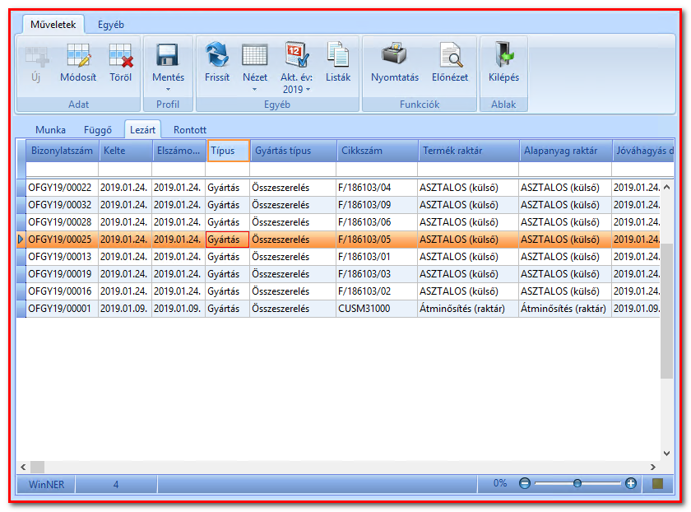Expand the Mentés profile dropdown arrow
Image resolution: width=691 pixels, height=512 pixels.
pos(168,90)
